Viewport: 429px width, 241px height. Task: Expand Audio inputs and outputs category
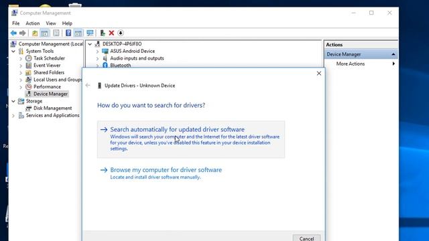click(x=97, y=58)
